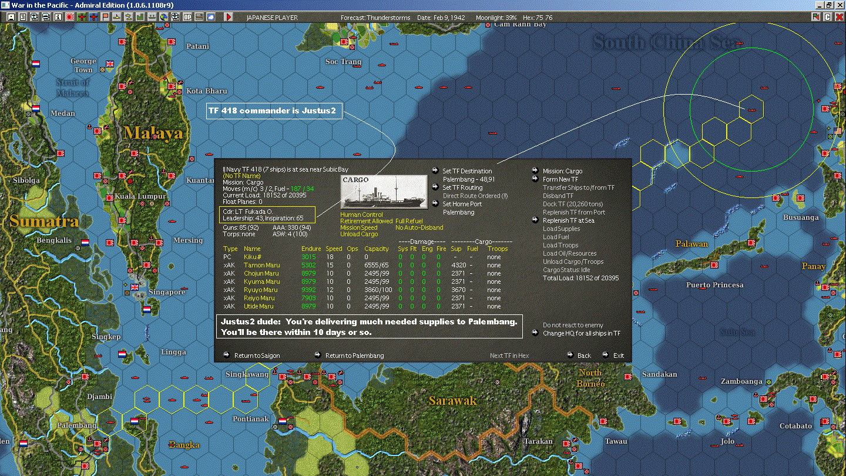Click the save game floppy disk icon
This screenshot has height=476, width=846.
(11, 17)
